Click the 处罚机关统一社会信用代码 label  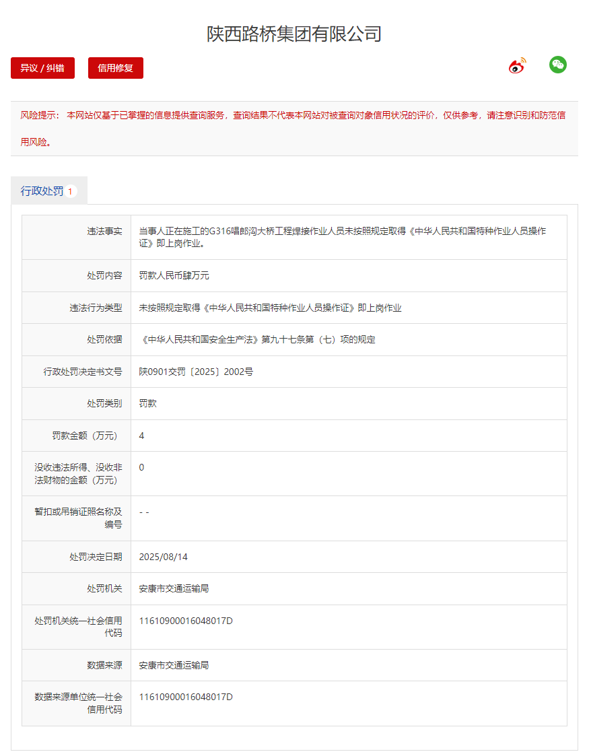tap(78, 627)
